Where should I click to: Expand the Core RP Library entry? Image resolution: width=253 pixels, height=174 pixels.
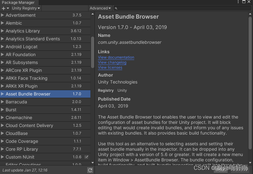point(2,149)
